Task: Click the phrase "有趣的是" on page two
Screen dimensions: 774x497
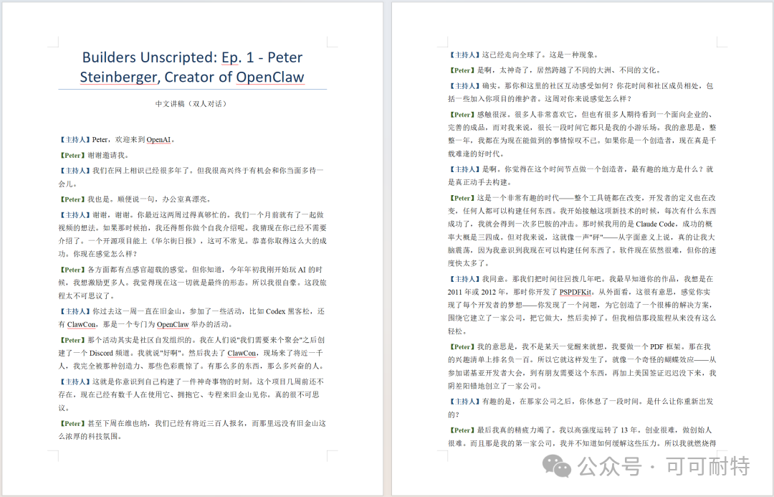Action: (x=497, y=402)
